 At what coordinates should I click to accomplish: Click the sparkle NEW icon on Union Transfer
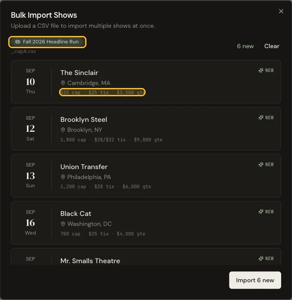261,165
